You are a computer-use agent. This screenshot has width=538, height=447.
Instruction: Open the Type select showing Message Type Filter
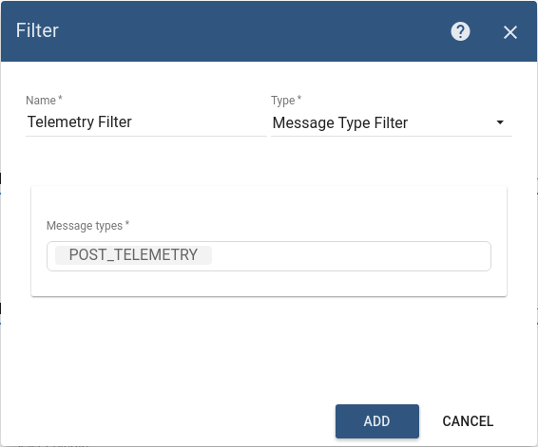[392, 122]
